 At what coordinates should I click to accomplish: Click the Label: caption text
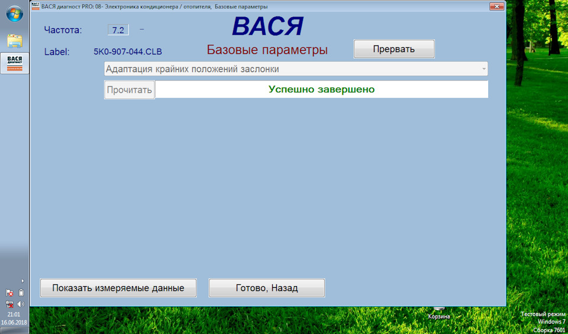57,52
